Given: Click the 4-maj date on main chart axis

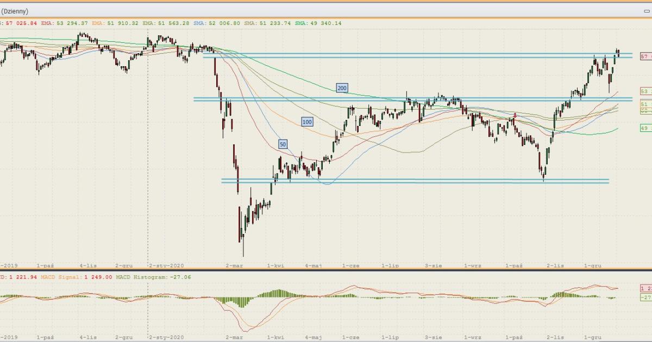Looking at the screenshot, I should pyautogui.click(x=314, y=265).
